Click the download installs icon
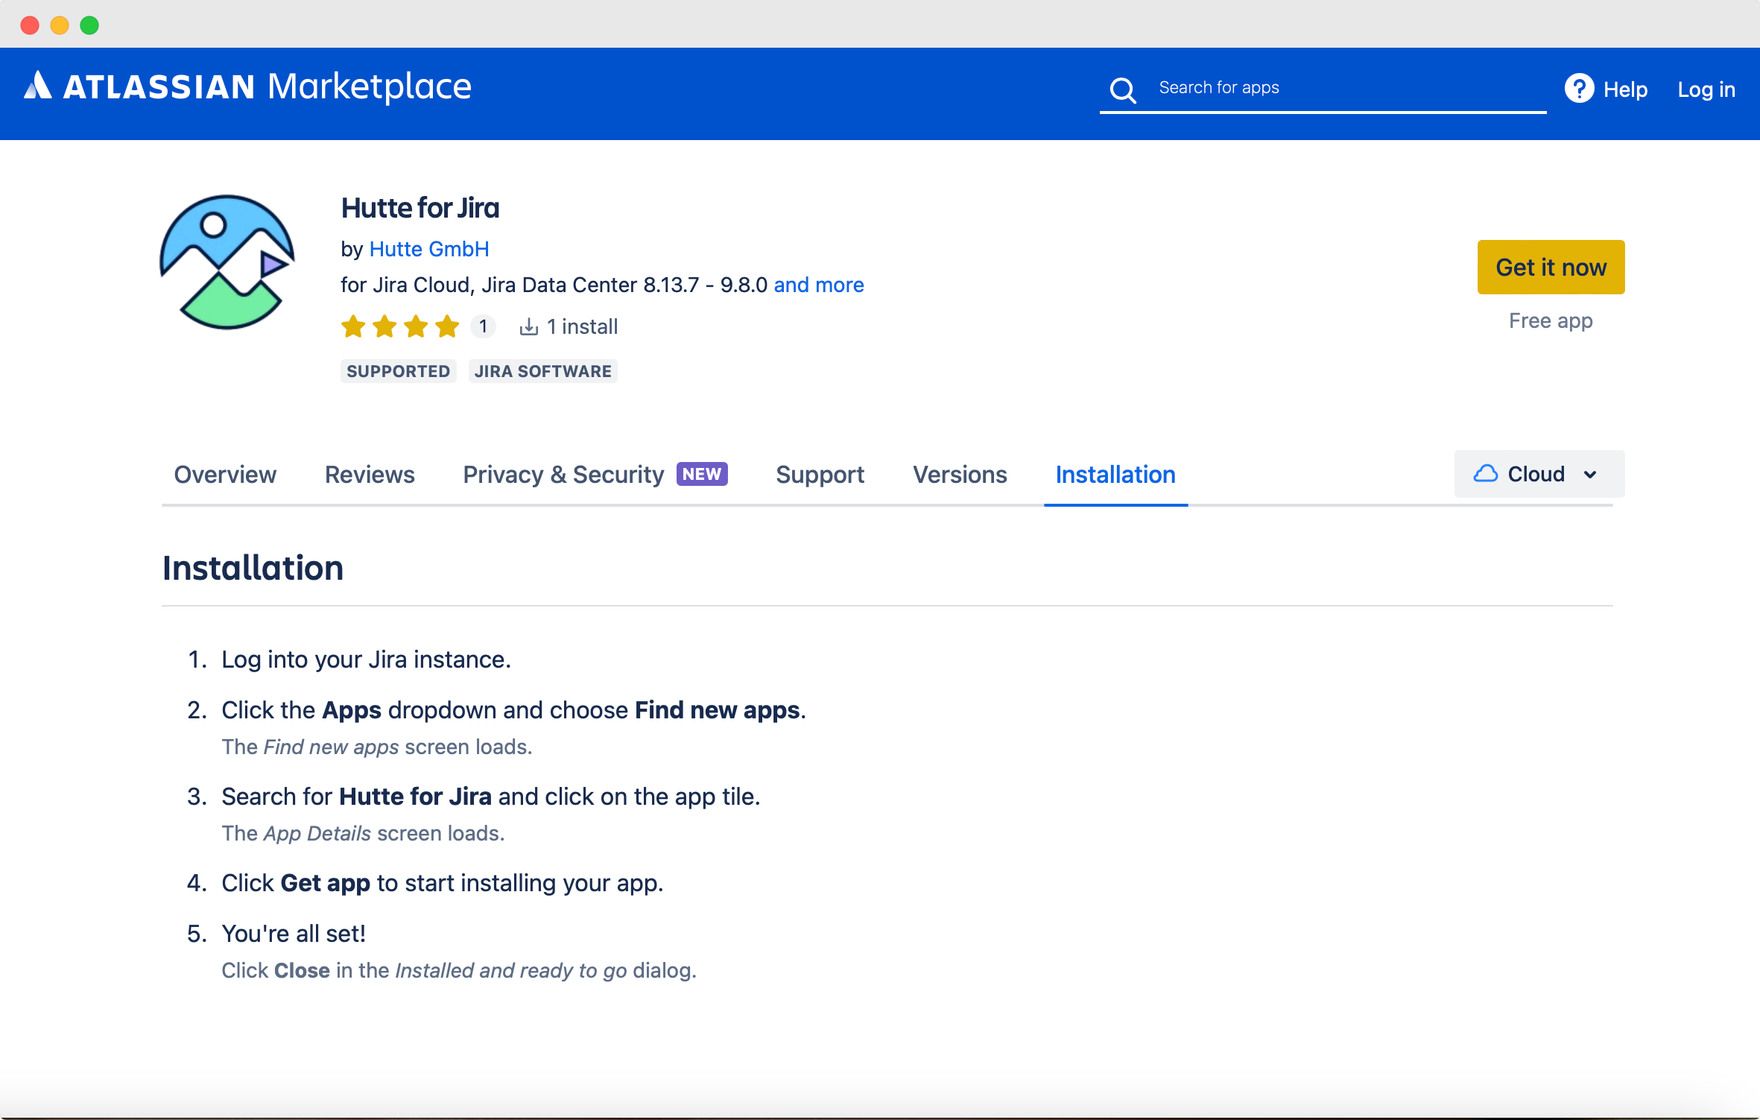1760x1120 pixels. click(528, 326)
